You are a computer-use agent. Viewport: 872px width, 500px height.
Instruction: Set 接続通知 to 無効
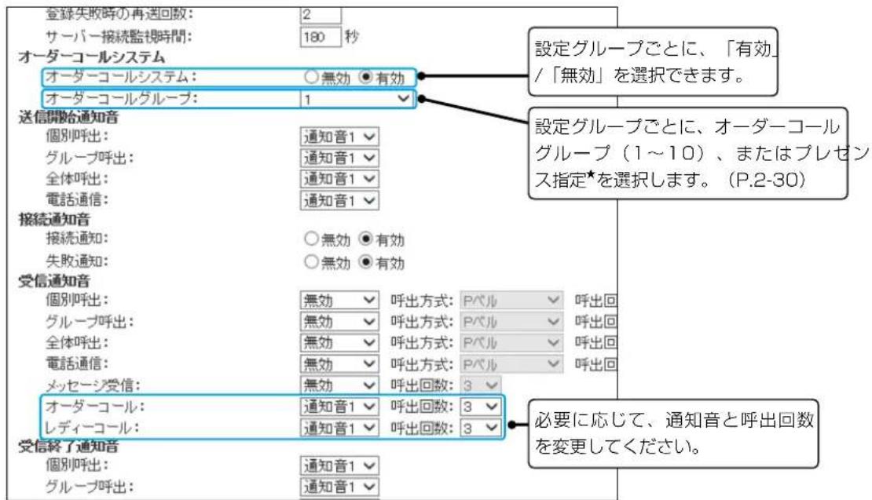pos(311,239)
